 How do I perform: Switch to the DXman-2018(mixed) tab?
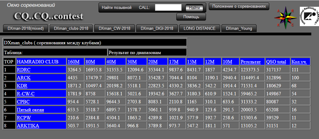pos(26,28)
